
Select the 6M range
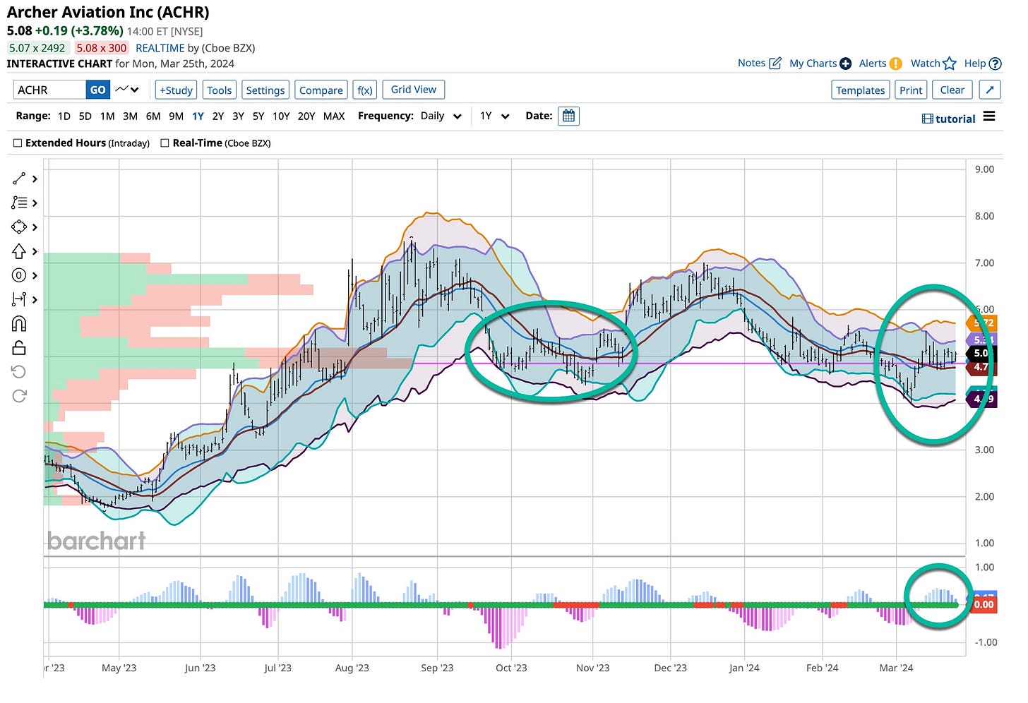click(x=153, y=116)
